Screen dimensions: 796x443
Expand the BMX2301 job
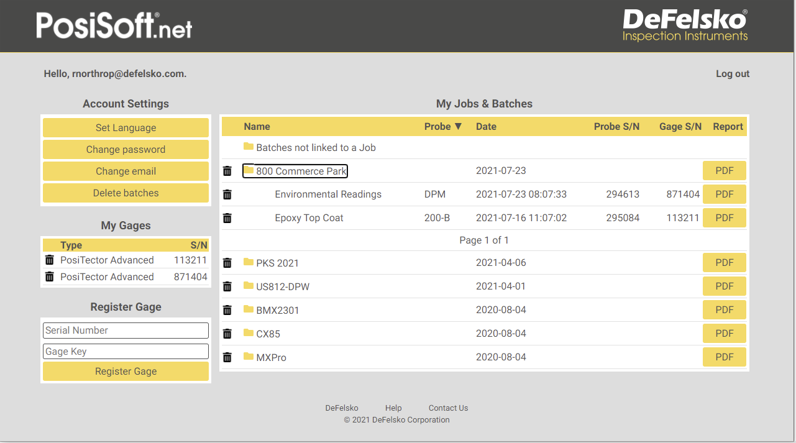pyautogui.click(x=278, y=310)
